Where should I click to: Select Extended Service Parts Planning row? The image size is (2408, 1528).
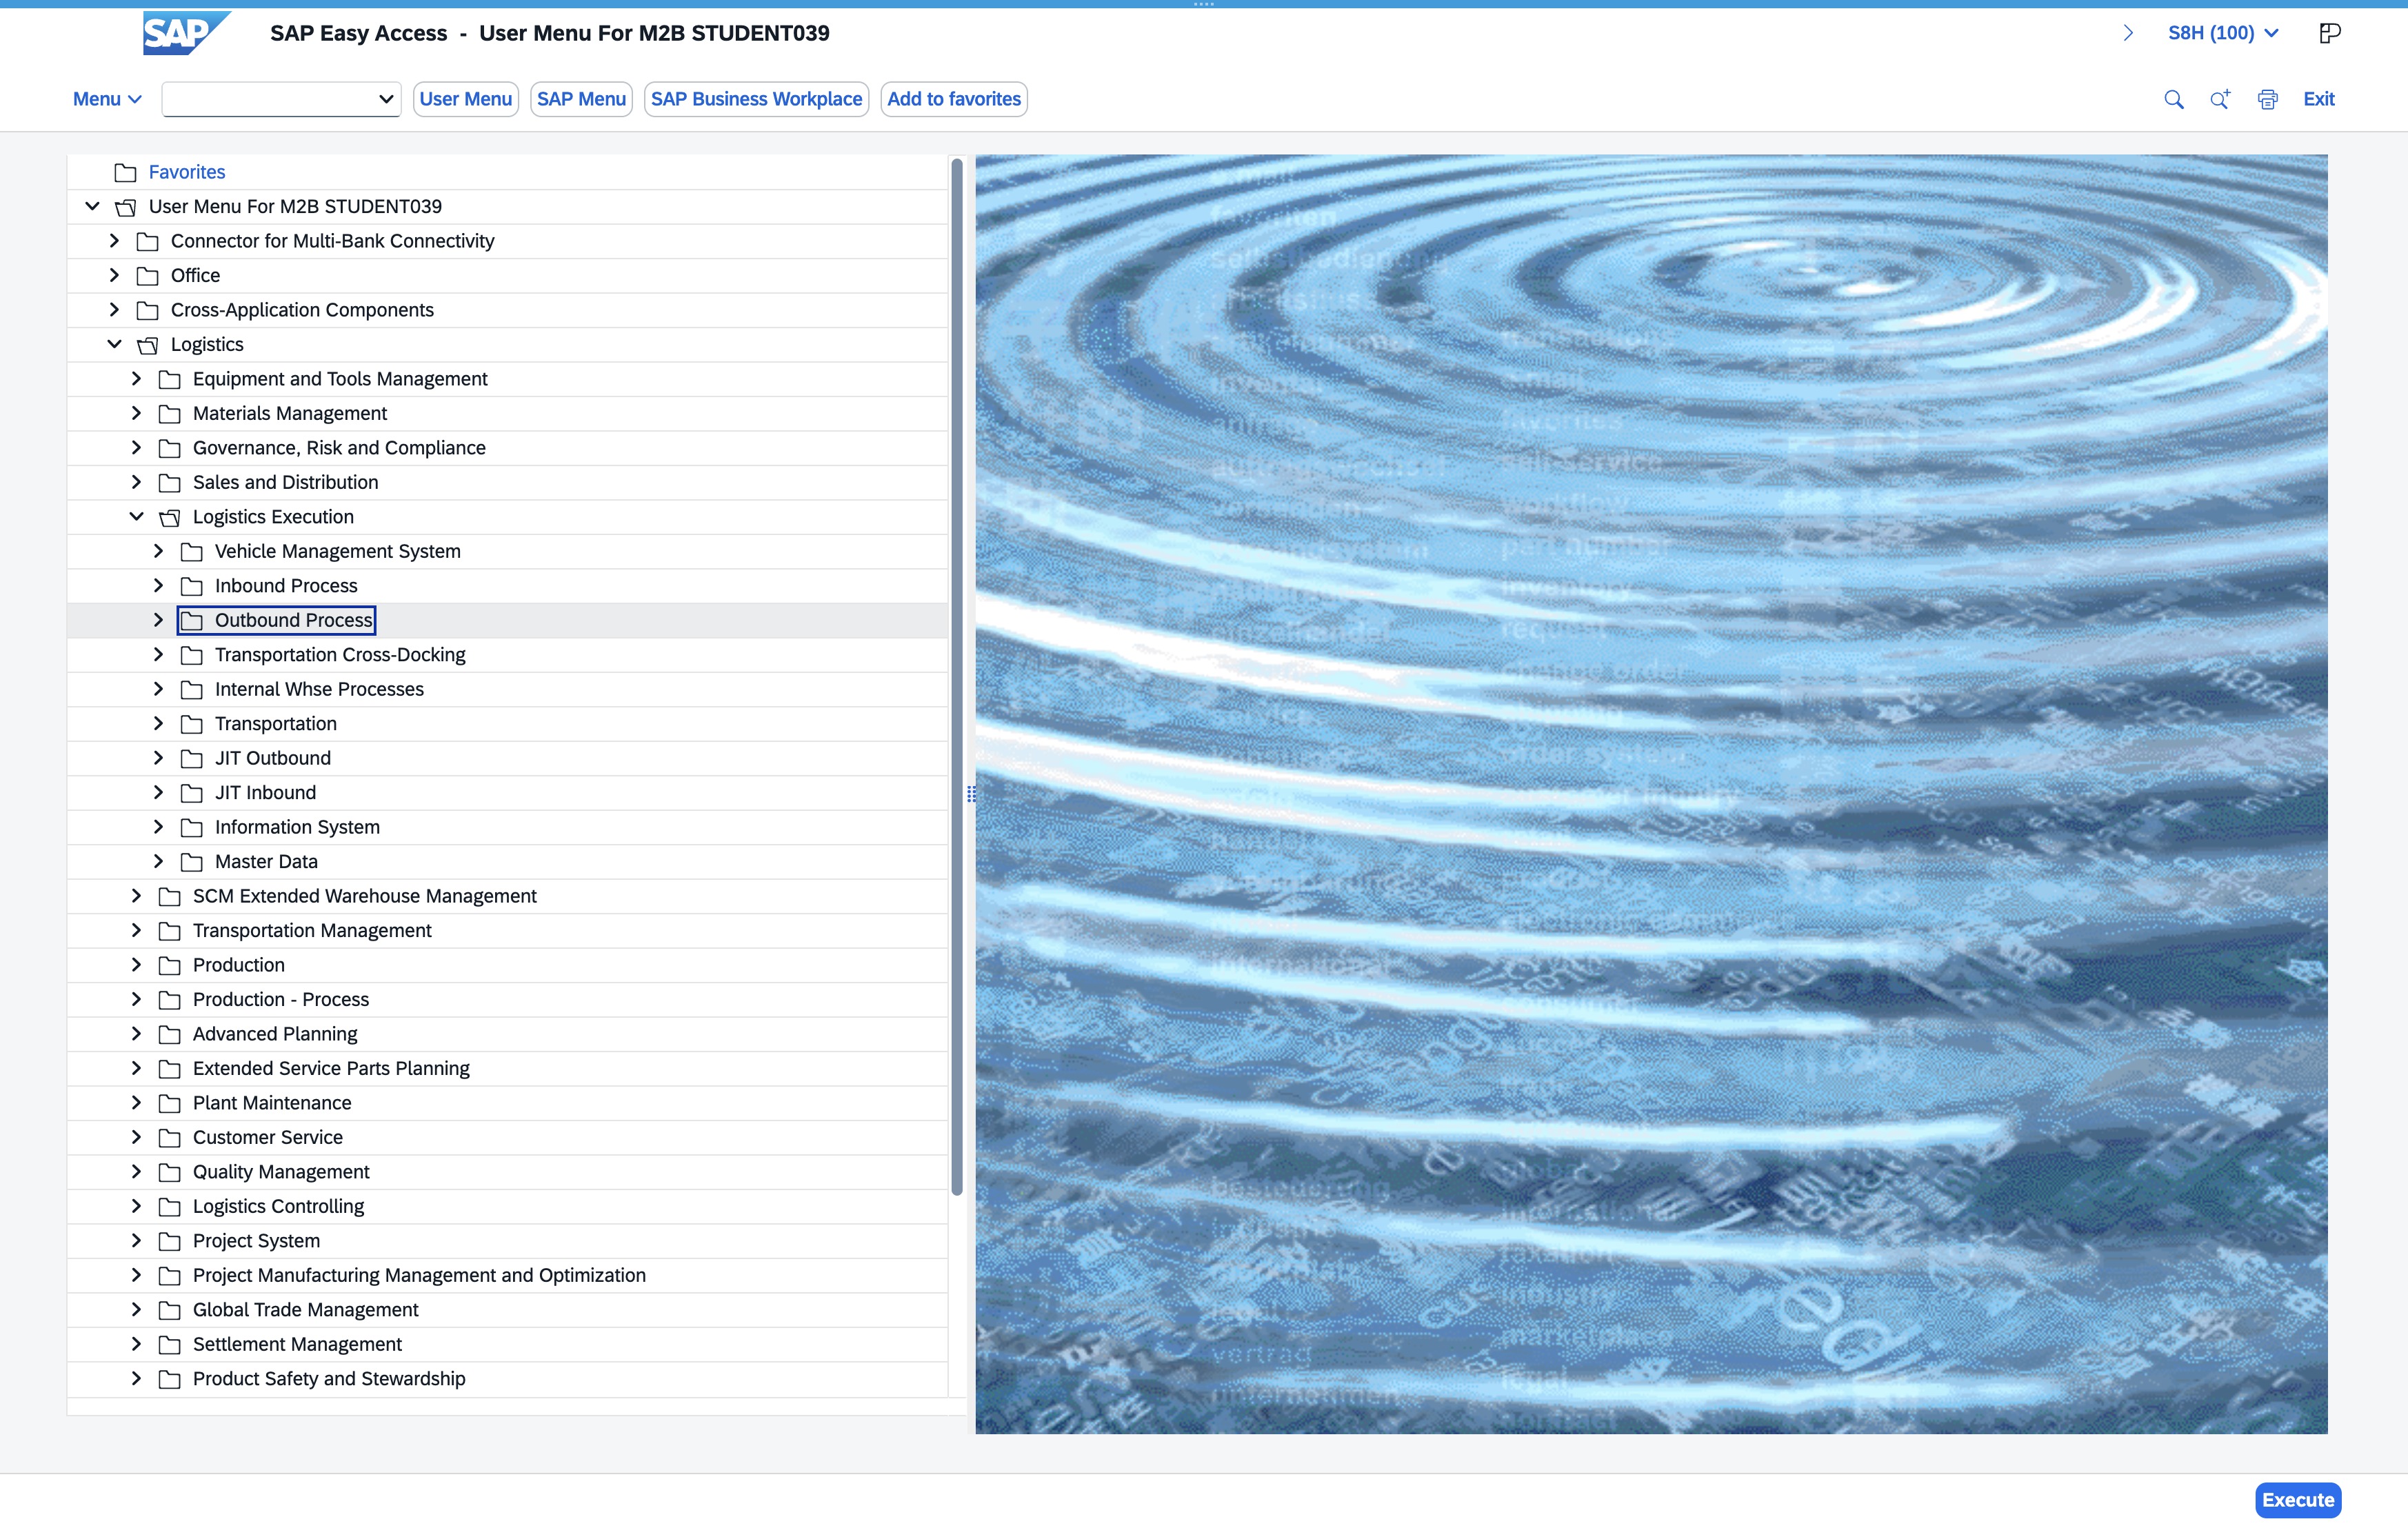[507, 1069]
